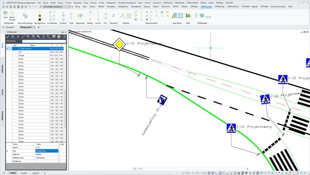Click the Save with backup icon
The image size is (310, 175).
[x=25, y=16]
